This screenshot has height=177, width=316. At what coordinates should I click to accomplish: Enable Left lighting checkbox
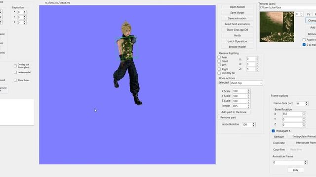tap(219, 65)
